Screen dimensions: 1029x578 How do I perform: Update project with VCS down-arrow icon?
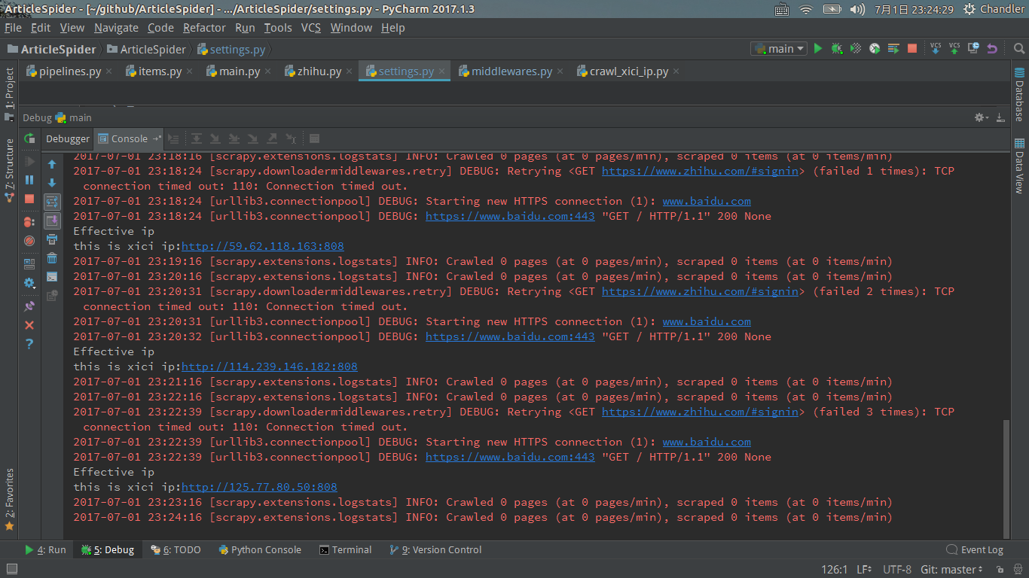[x=936, y=48]
